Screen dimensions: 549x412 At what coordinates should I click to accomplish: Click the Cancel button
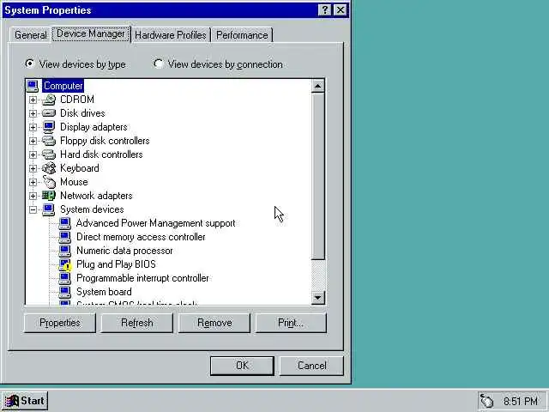coord(311,366)
